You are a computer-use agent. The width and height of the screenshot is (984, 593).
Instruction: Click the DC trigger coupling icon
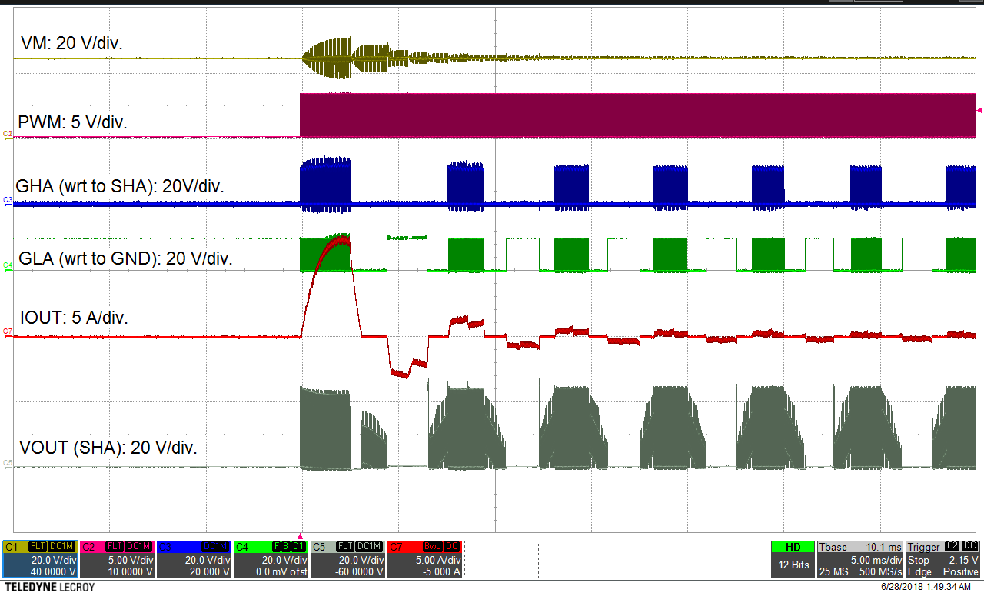tap(969, 546)
